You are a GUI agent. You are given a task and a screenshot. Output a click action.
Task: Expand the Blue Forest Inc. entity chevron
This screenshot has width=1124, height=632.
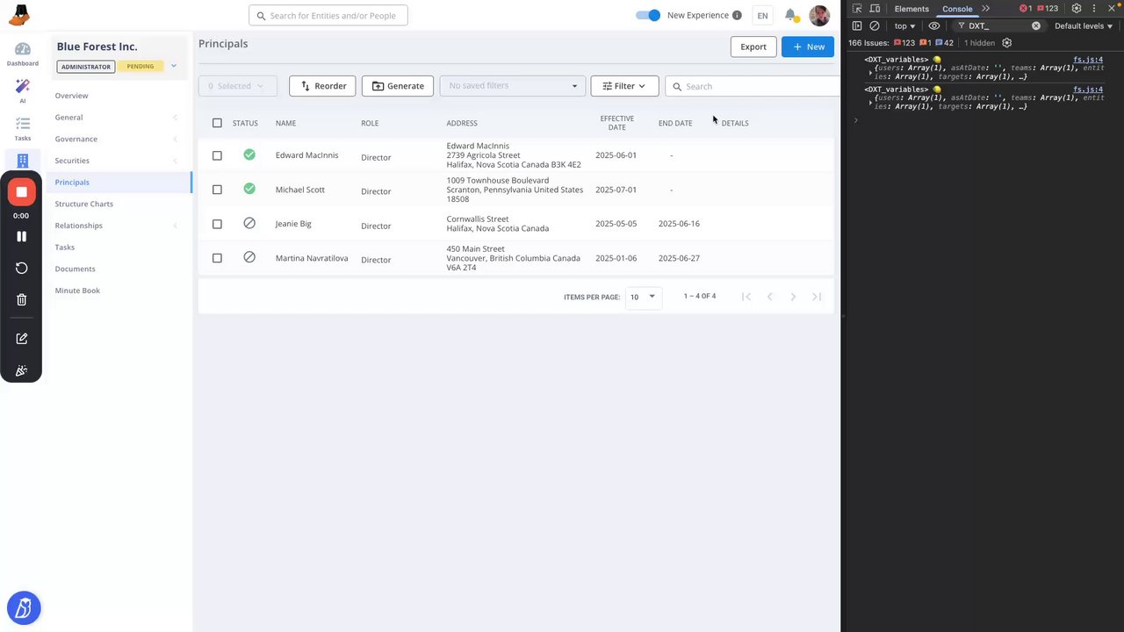click(x=174, y=66)
